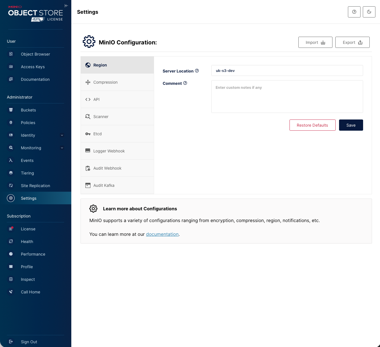Expand the Monitoring submenu chevron

62,148
